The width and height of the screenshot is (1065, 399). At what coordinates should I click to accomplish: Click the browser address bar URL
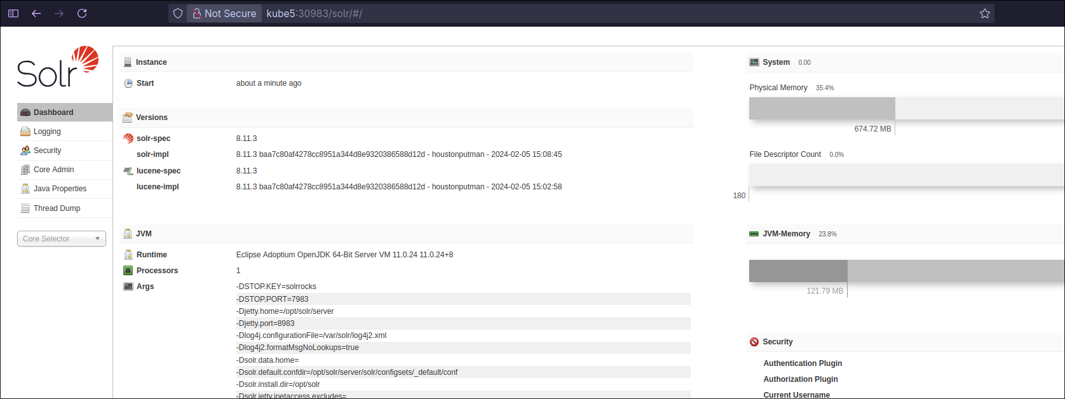pos(315,13)
